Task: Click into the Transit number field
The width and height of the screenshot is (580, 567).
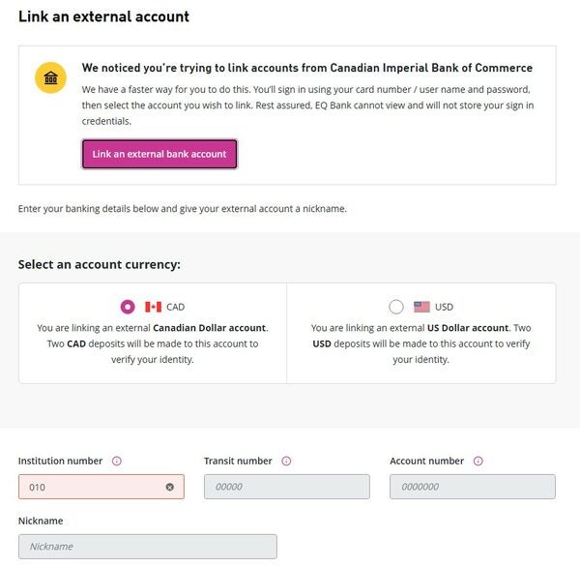Action: (x=286, y=487)
